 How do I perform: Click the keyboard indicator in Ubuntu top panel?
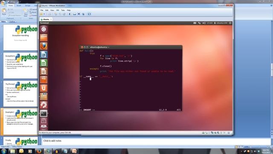(x=195, y=23)
